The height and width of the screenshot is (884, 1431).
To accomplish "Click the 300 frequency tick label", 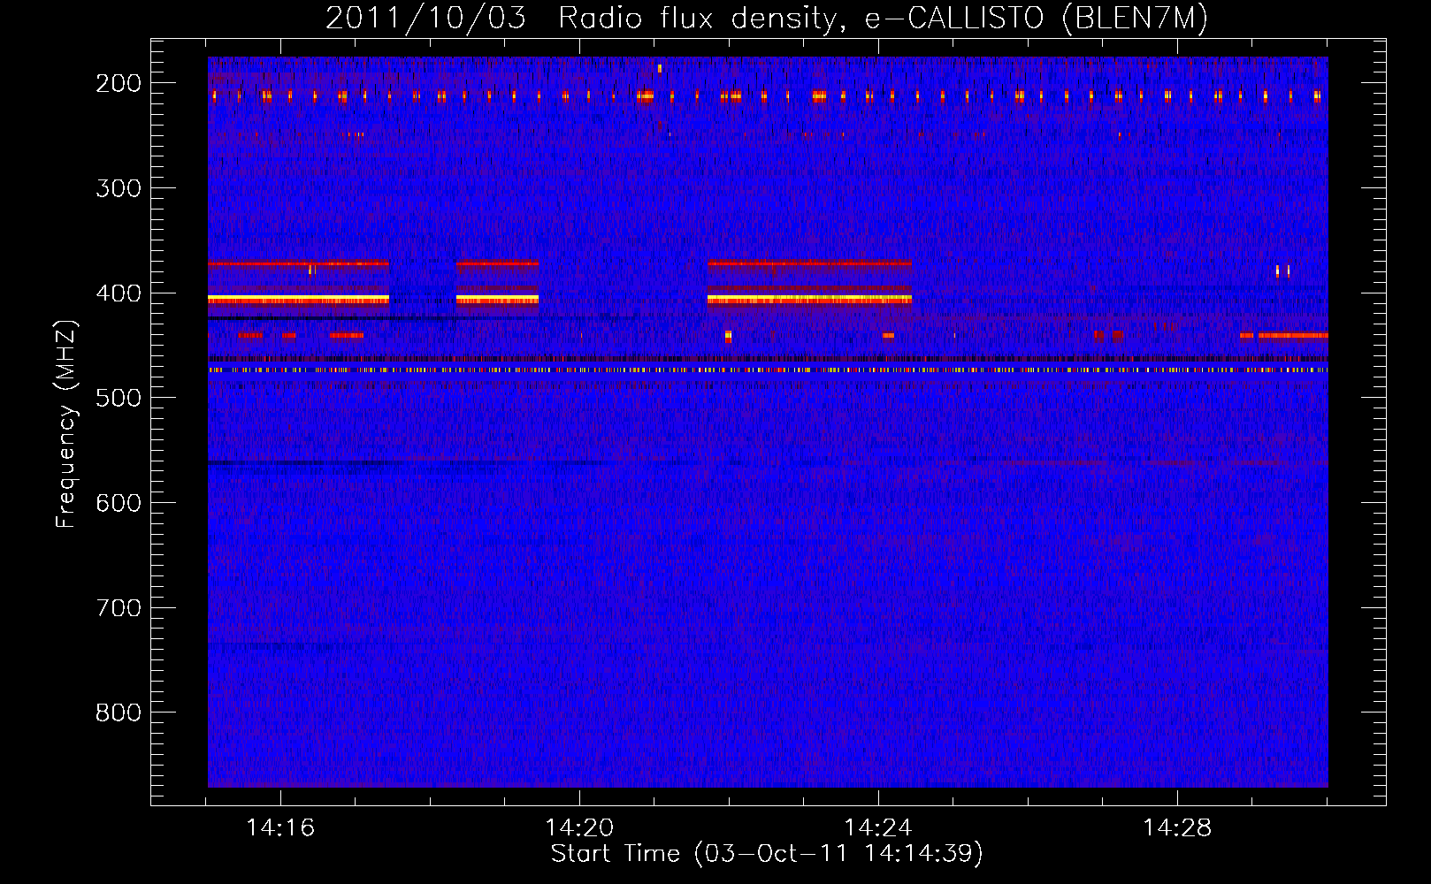I will click(x=119, y=188).
